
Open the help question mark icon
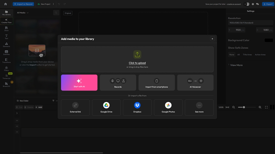(x=253, y=4)
